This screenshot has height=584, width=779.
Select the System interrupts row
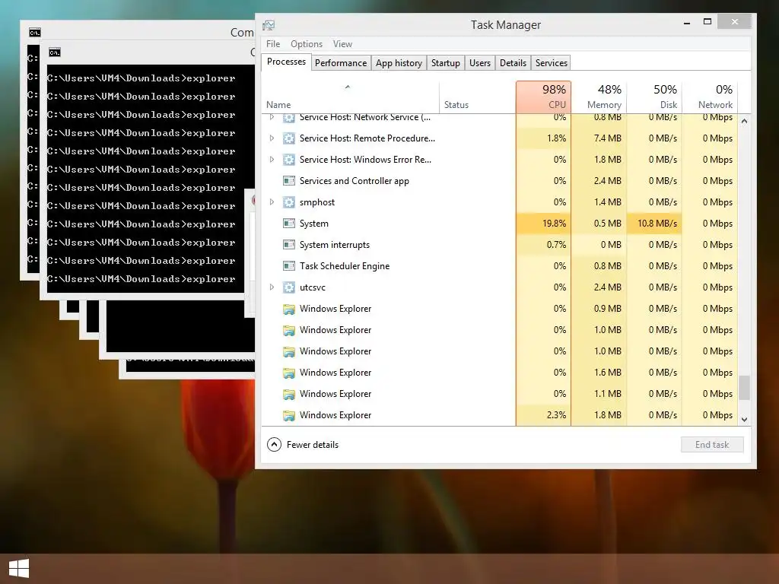coord(500,245)
